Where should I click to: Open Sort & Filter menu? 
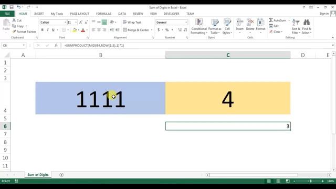pos(296,26)
